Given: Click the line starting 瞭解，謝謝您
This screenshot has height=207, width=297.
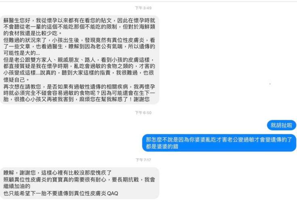Looking at the screenshot, I should (58, 173).
